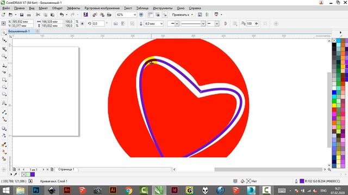Open the Эффекты menu
The width and height of the screenshot is (348, 195).
coord(73,8)
